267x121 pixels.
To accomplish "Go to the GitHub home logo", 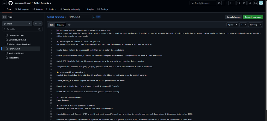I will (10, 3).
